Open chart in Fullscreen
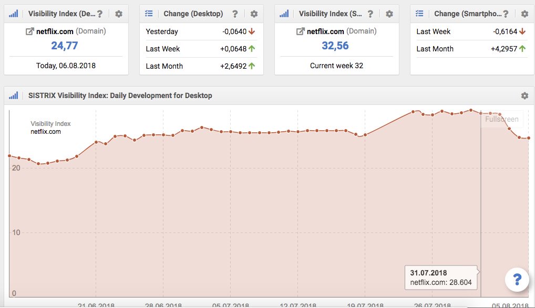This screenshot has width=535, height=308. click(501, 119)
